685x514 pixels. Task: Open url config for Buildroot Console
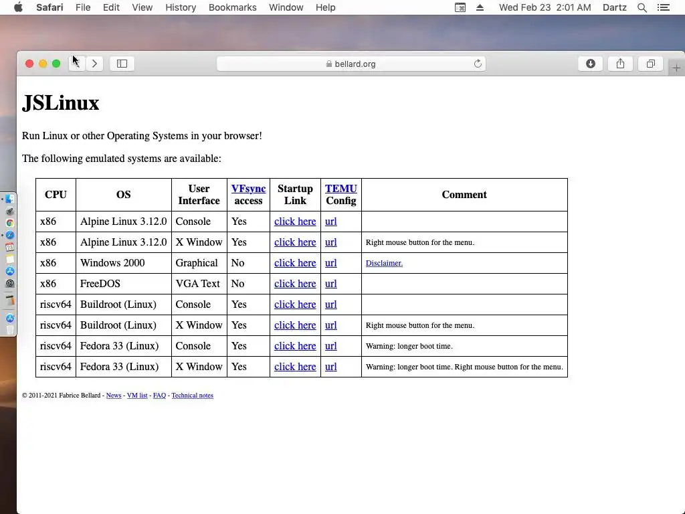(x=330, y=305)
